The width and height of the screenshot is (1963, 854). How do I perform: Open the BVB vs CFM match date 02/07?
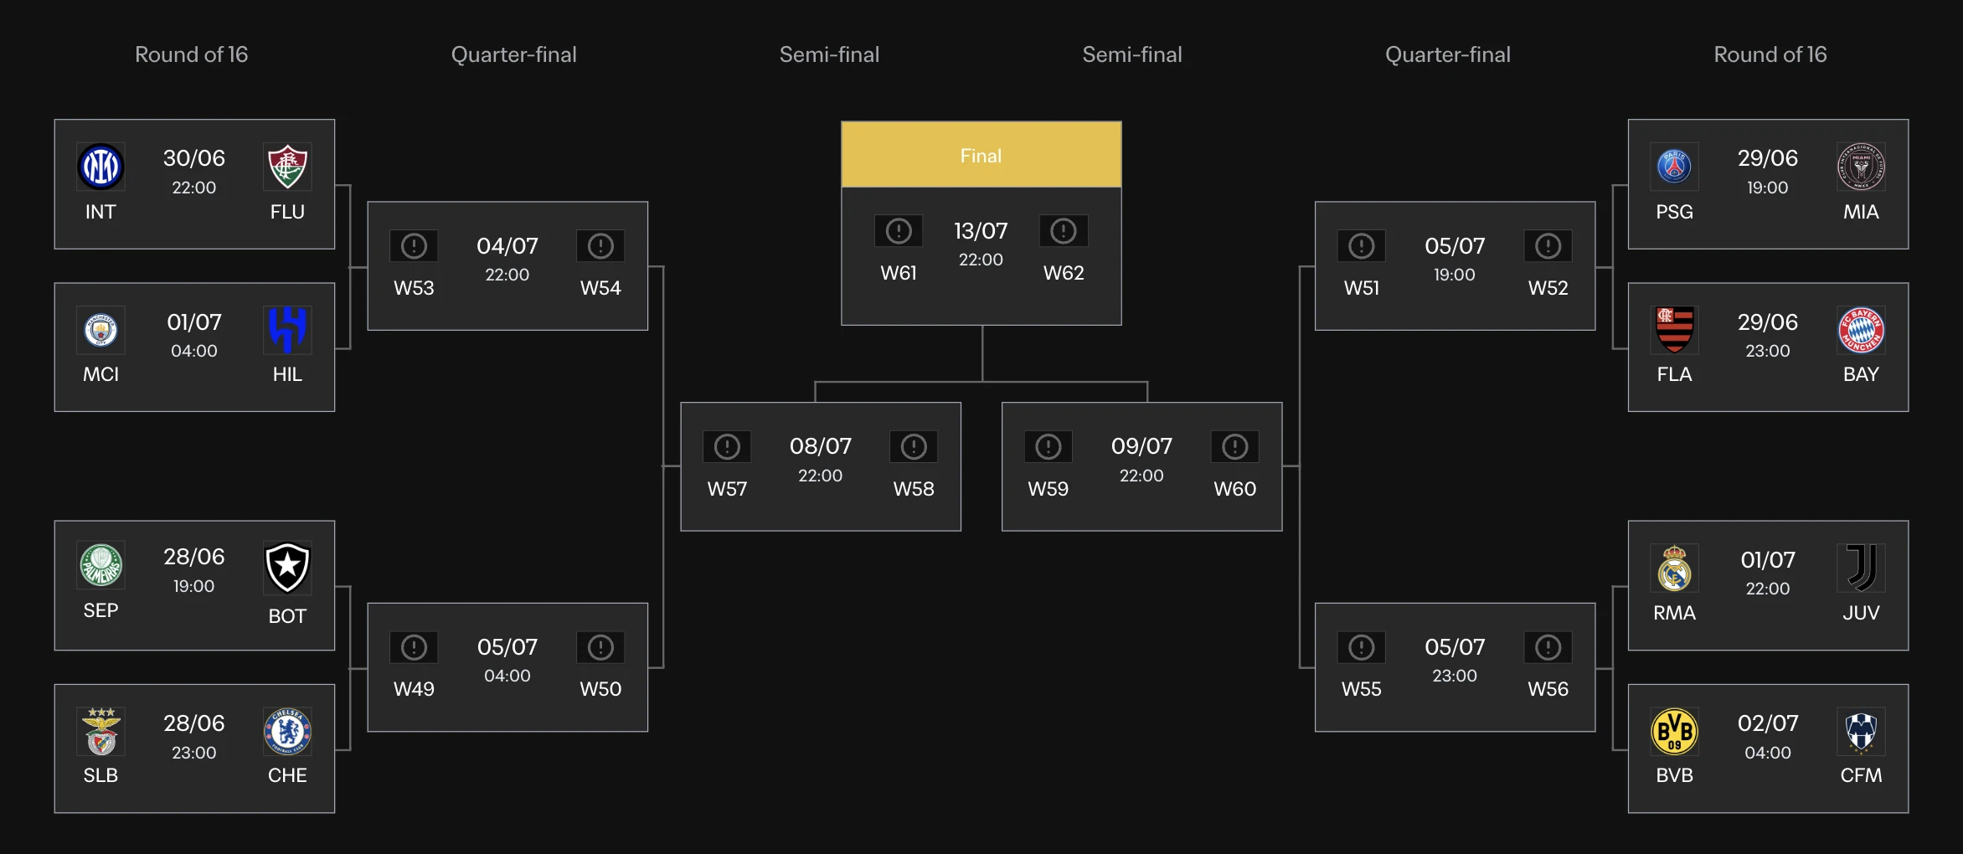1768,723
